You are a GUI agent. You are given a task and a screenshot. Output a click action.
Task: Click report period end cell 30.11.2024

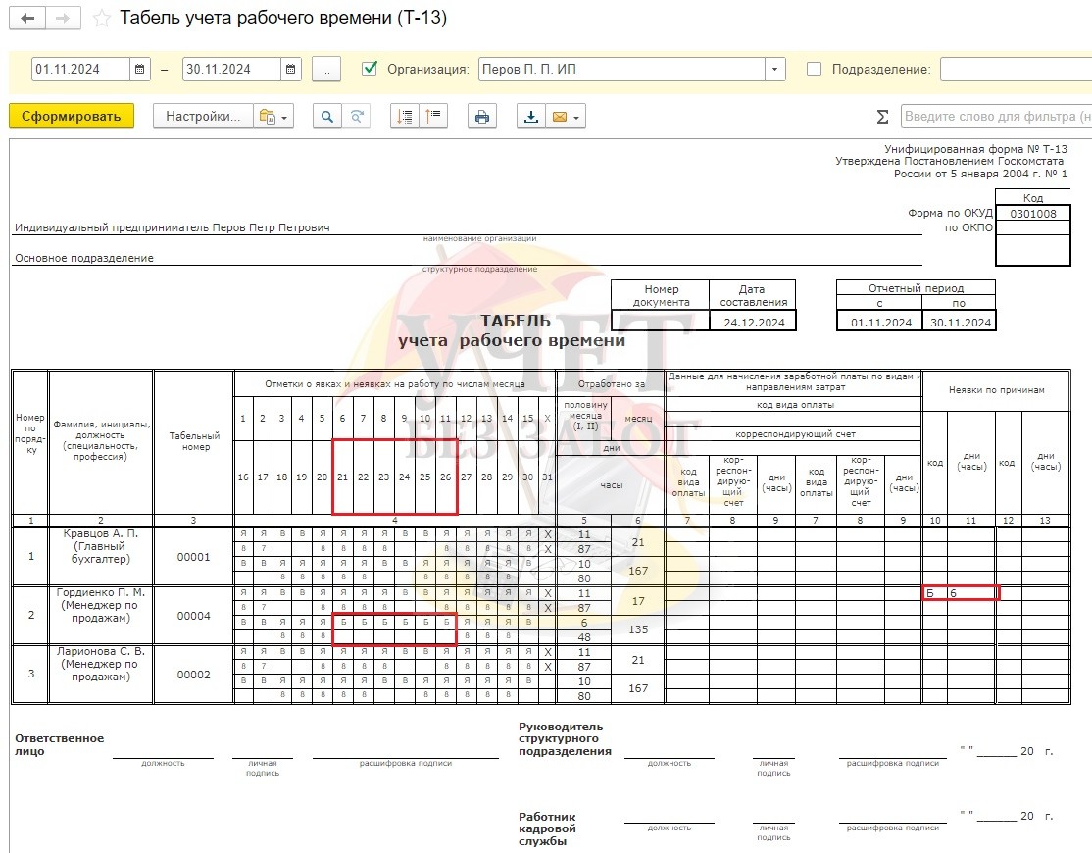tap(960, 323)
